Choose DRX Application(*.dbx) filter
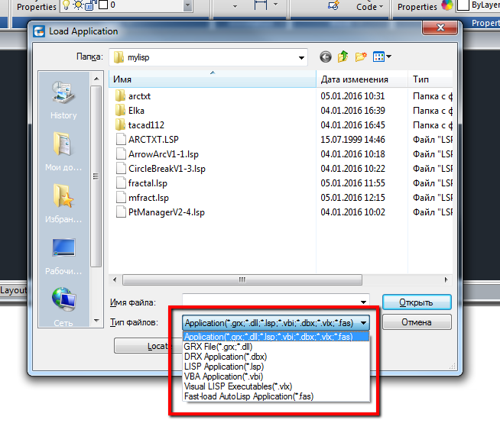The width and height of the screenshot is (500, 433). pos(276,357)
